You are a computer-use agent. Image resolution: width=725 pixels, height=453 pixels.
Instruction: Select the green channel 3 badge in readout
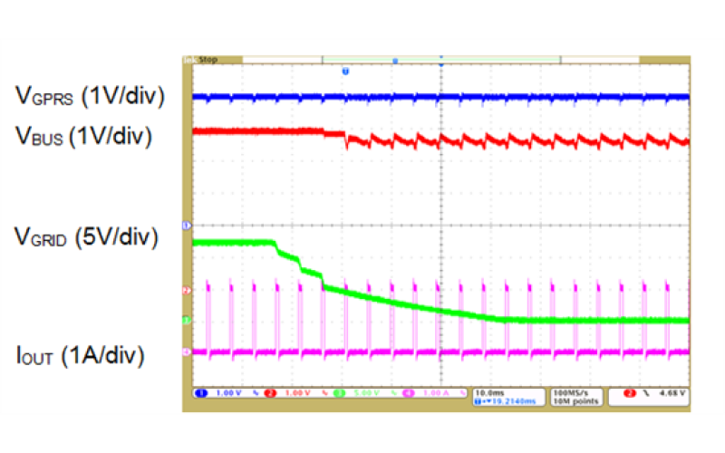tap(337, 394)
